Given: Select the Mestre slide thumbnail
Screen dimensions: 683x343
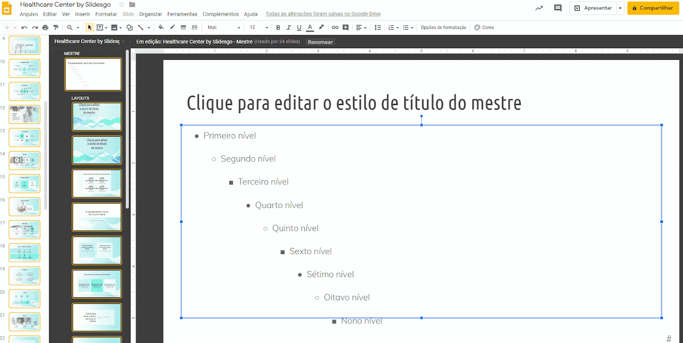Looking at the screenshot, I should (x=93, y=74).
